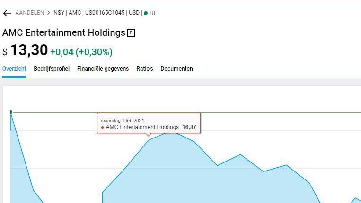Click the back arrow icon
361x203 pixels.
(7, 13)
